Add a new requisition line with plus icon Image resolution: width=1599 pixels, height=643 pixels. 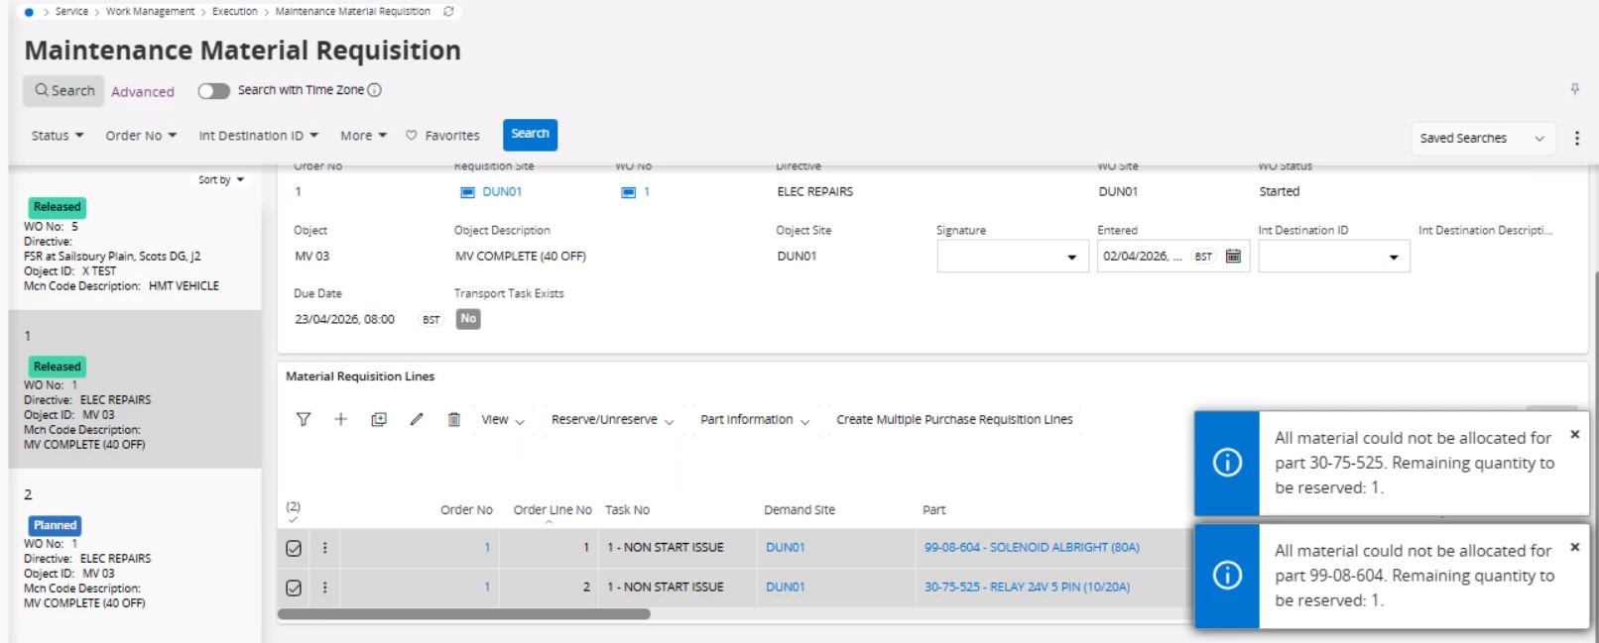click(340, 419)
